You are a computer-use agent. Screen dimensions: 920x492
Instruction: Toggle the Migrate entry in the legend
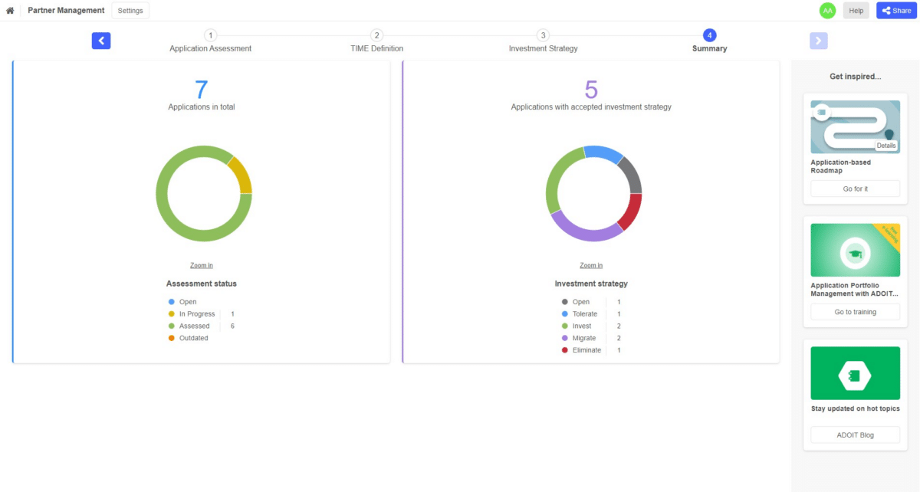click(x=583, y=337)
